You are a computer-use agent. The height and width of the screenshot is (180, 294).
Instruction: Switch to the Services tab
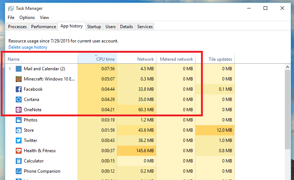[x=145, y=27]
